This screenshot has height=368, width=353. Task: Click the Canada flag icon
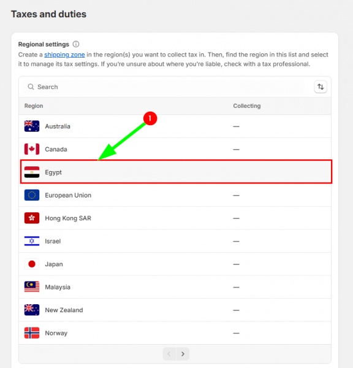(x=32, y=149)
